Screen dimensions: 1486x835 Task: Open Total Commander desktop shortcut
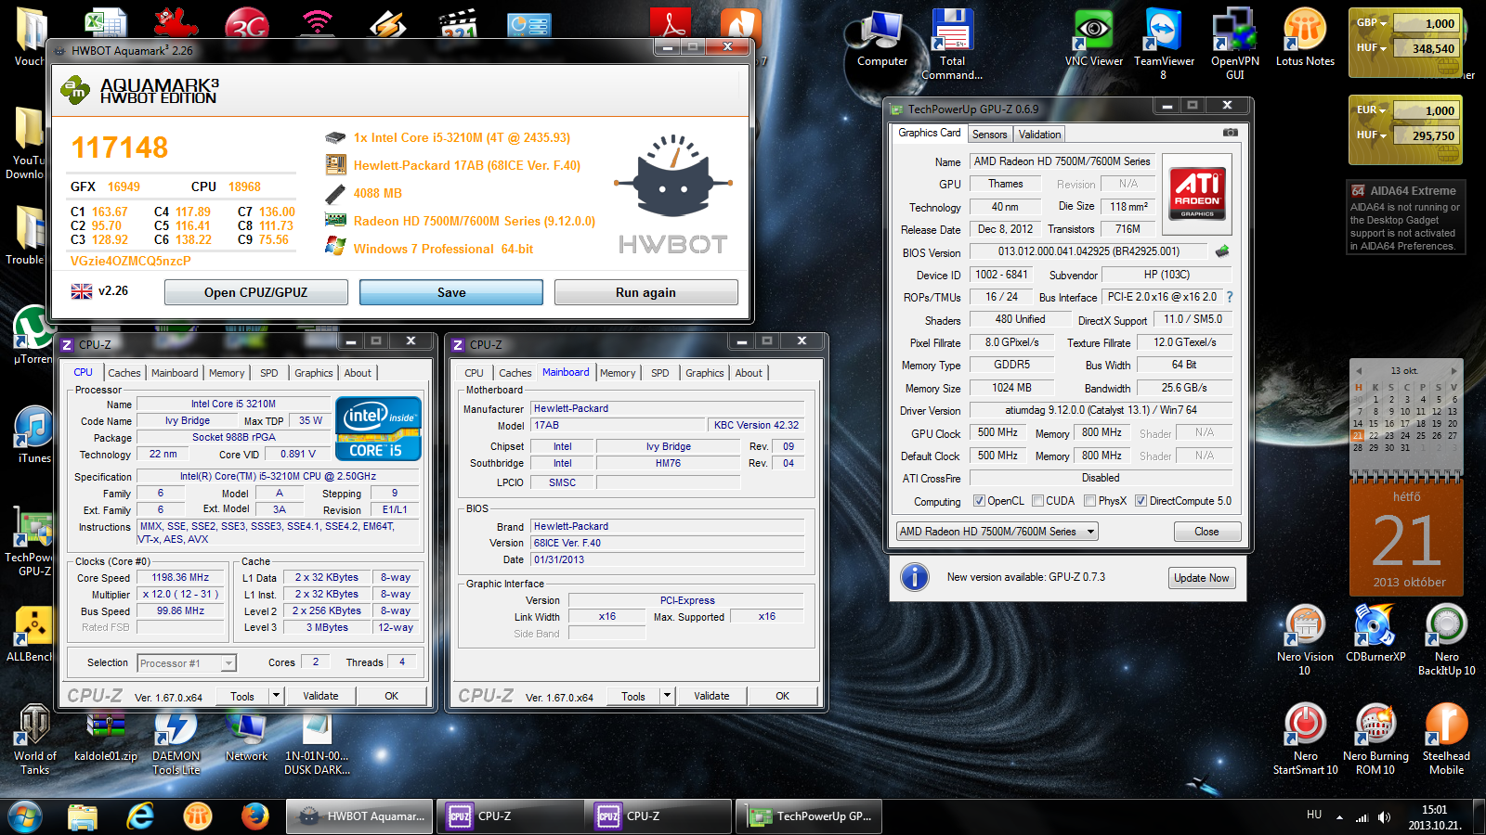(952, 45)
